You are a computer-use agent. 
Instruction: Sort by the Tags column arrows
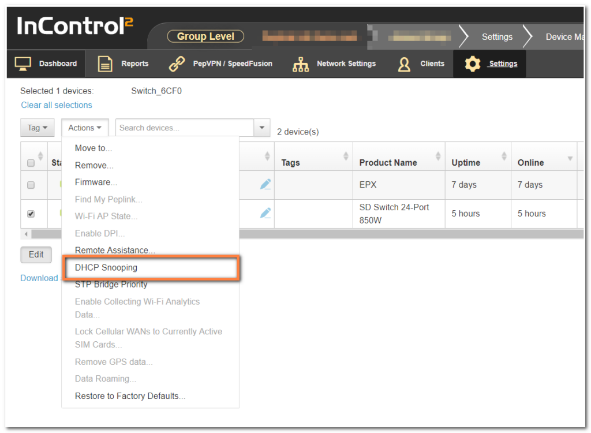click(x=346, y=156)
